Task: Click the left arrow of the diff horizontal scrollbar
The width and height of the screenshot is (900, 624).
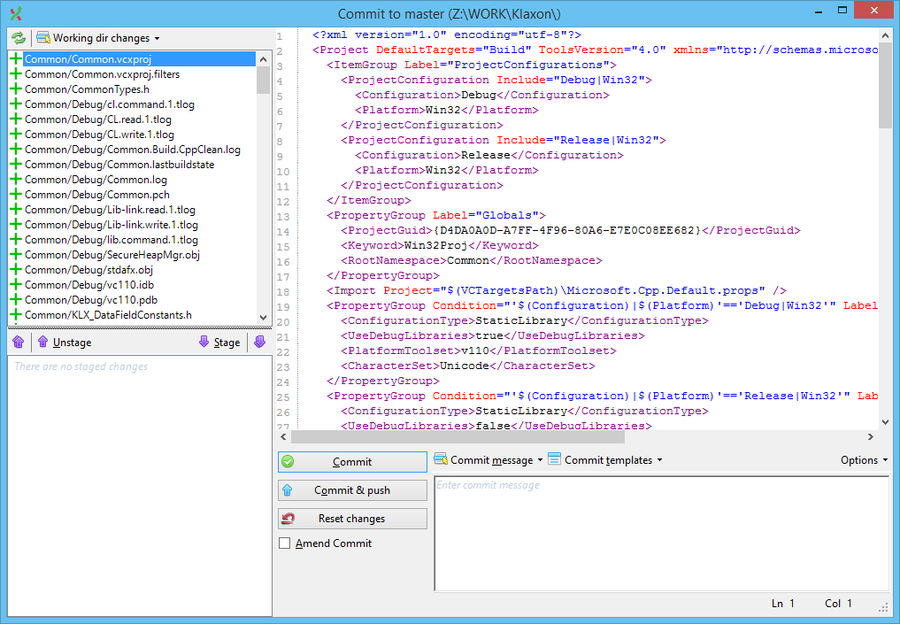Action: [x=283, y=437]
